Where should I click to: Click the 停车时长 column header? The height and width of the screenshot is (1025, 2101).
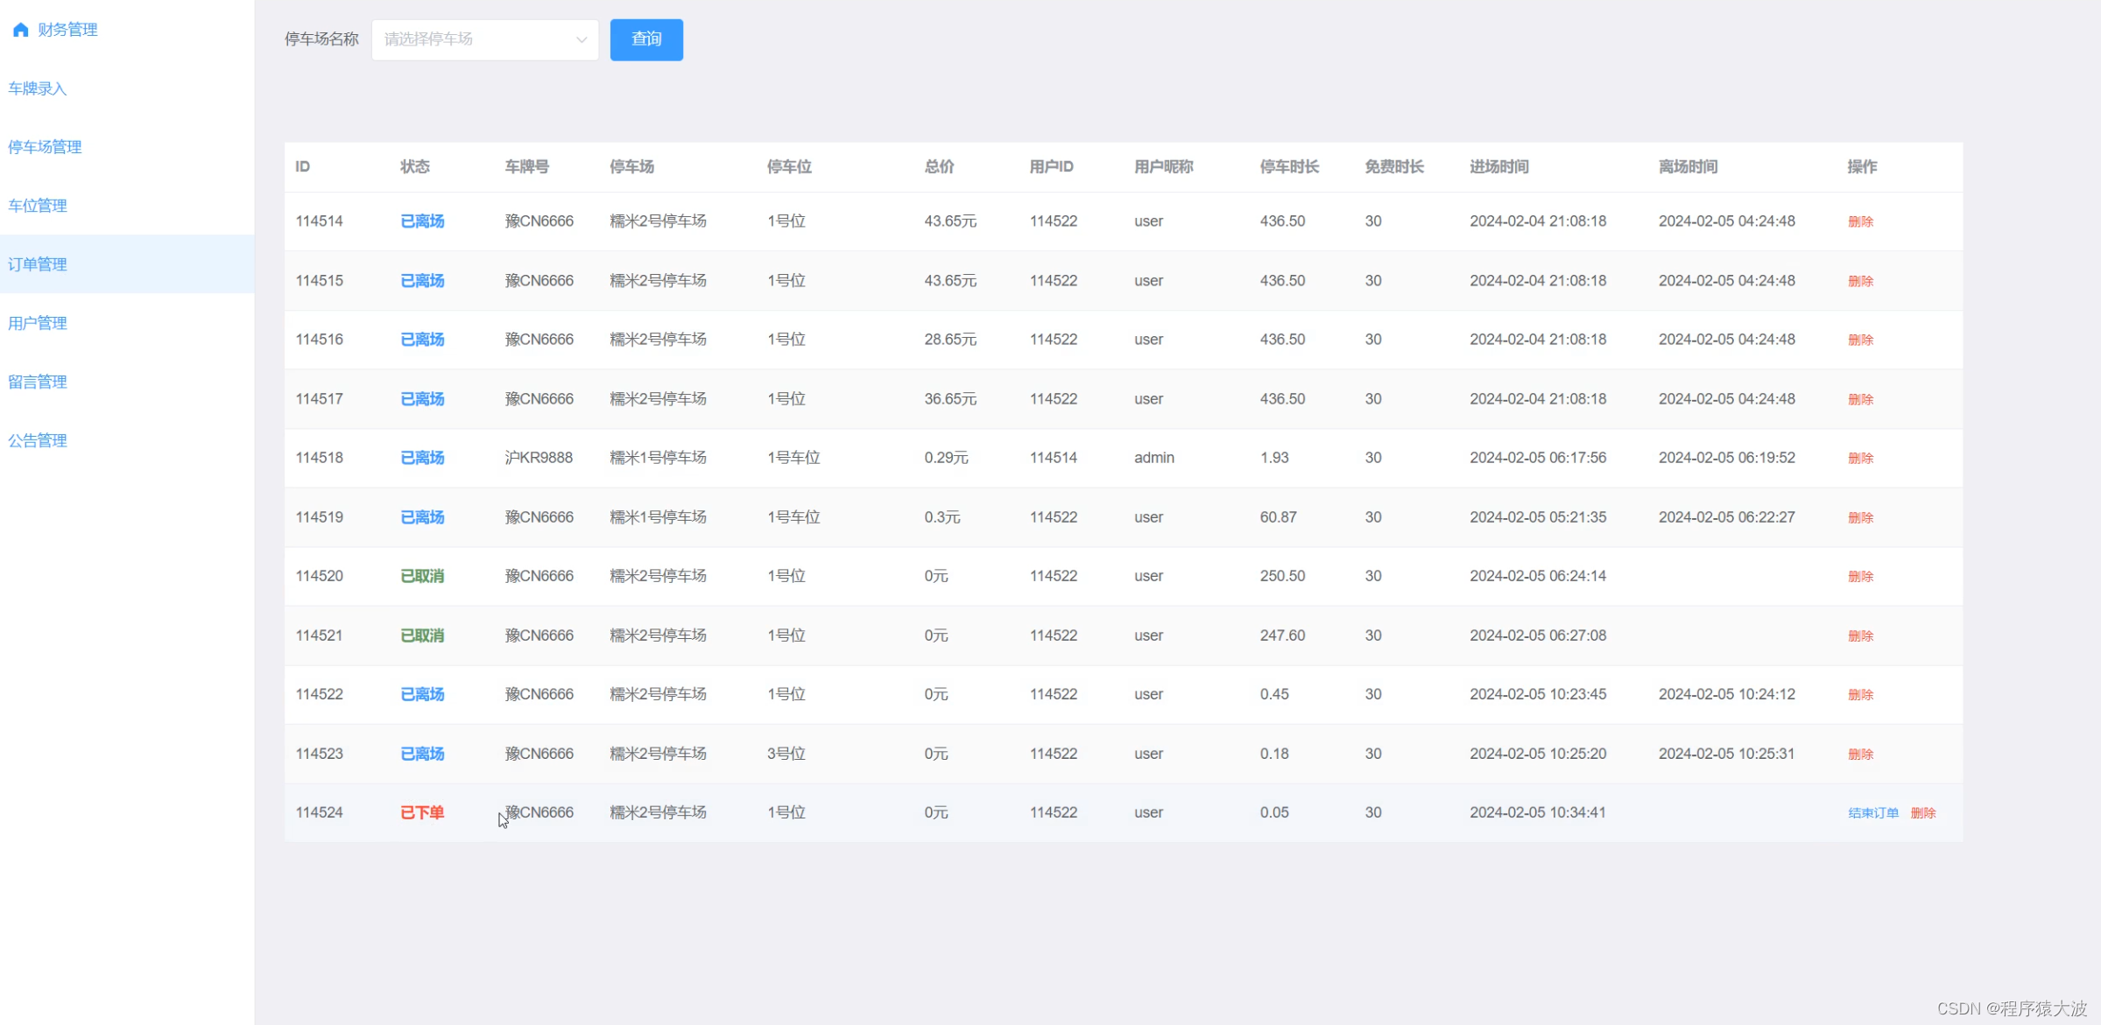tap(1289, 166)
